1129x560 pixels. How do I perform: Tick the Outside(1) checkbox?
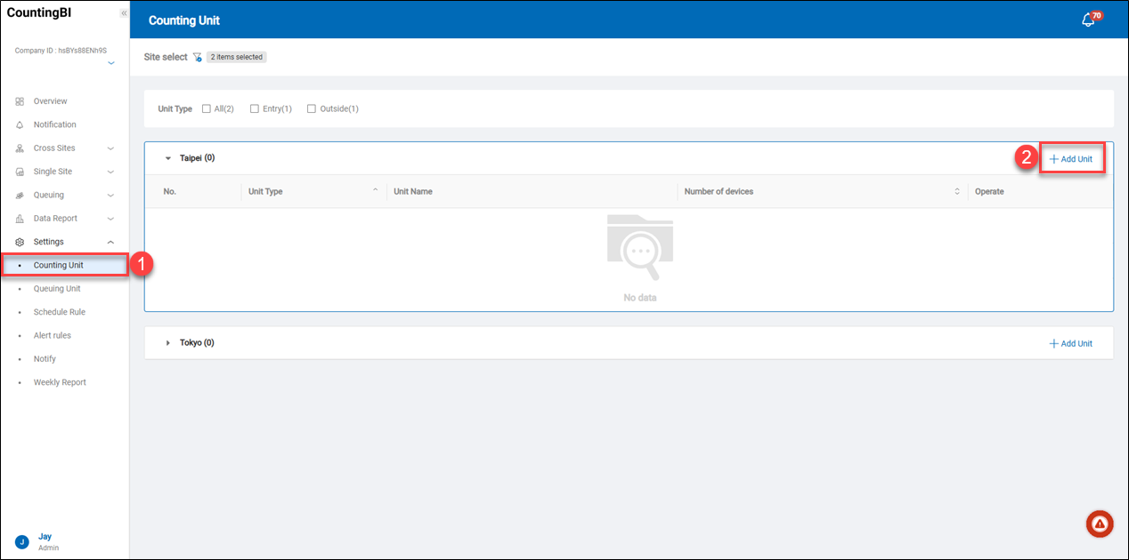312,108
